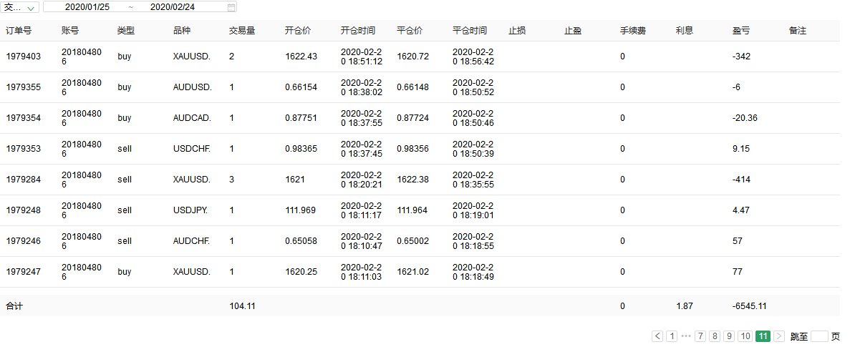This screenshot has width=850, height=352.
Task: Click the start date 2020/01/25 field
Action: pos(87,7)
